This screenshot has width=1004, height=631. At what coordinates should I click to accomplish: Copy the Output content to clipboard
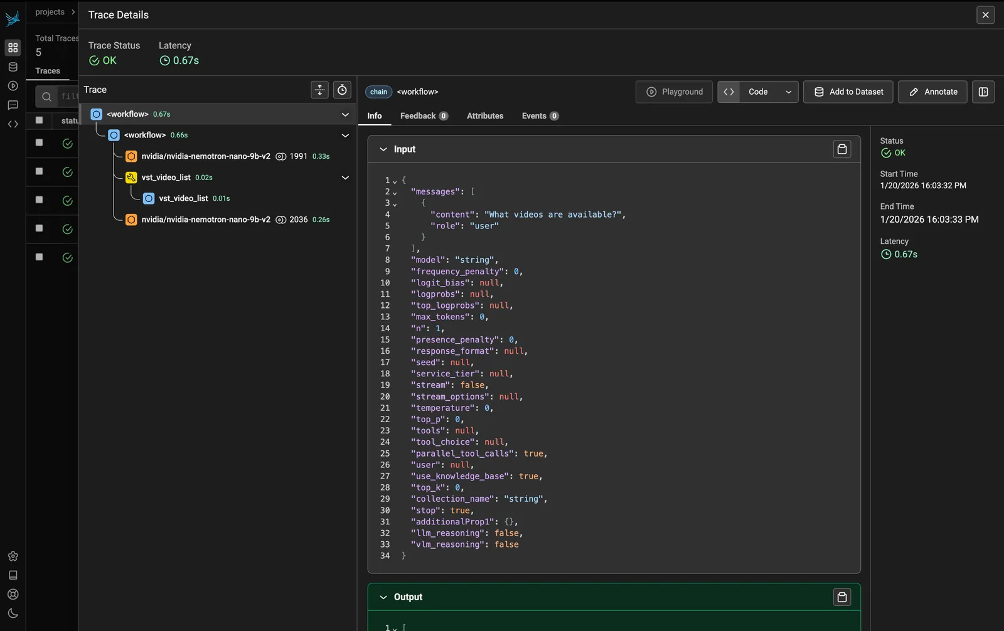click(x=842, y=597)
